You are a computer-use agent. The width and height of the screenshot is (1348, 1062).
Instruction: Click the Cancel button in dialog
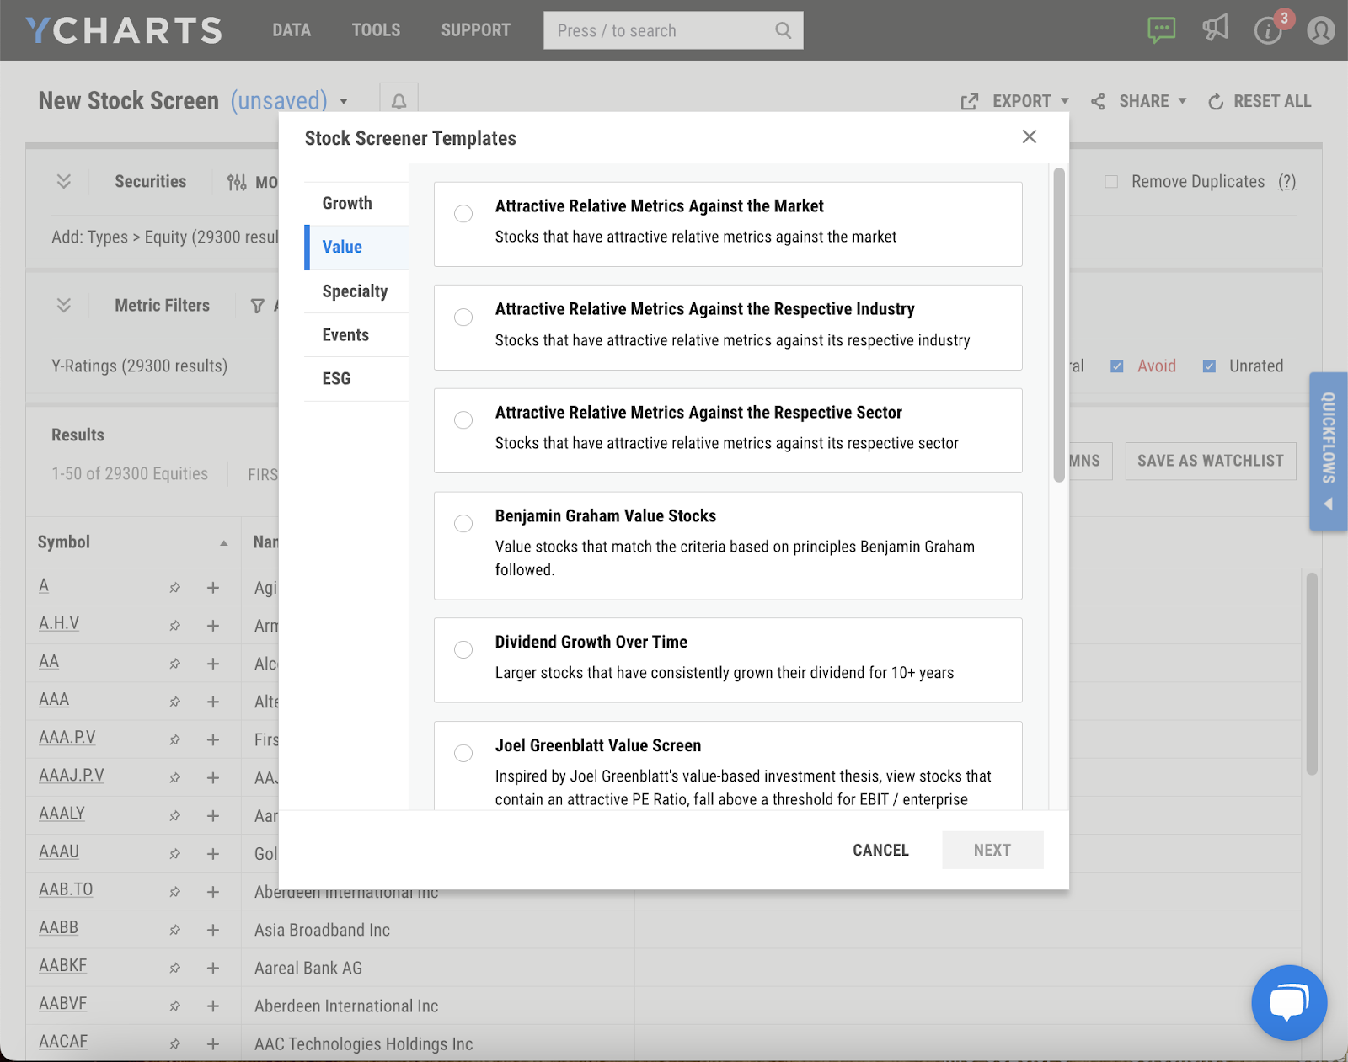coord(880,850)
